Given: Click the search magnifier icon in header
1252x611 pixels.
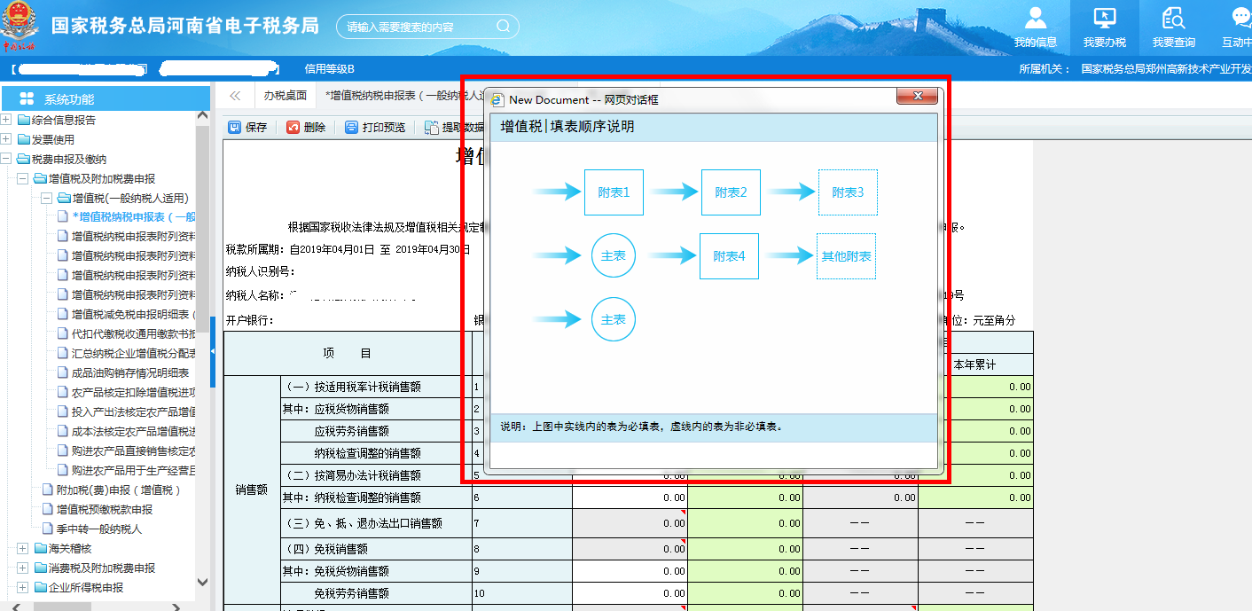Looking at the screenshot, I should point(503,27).
